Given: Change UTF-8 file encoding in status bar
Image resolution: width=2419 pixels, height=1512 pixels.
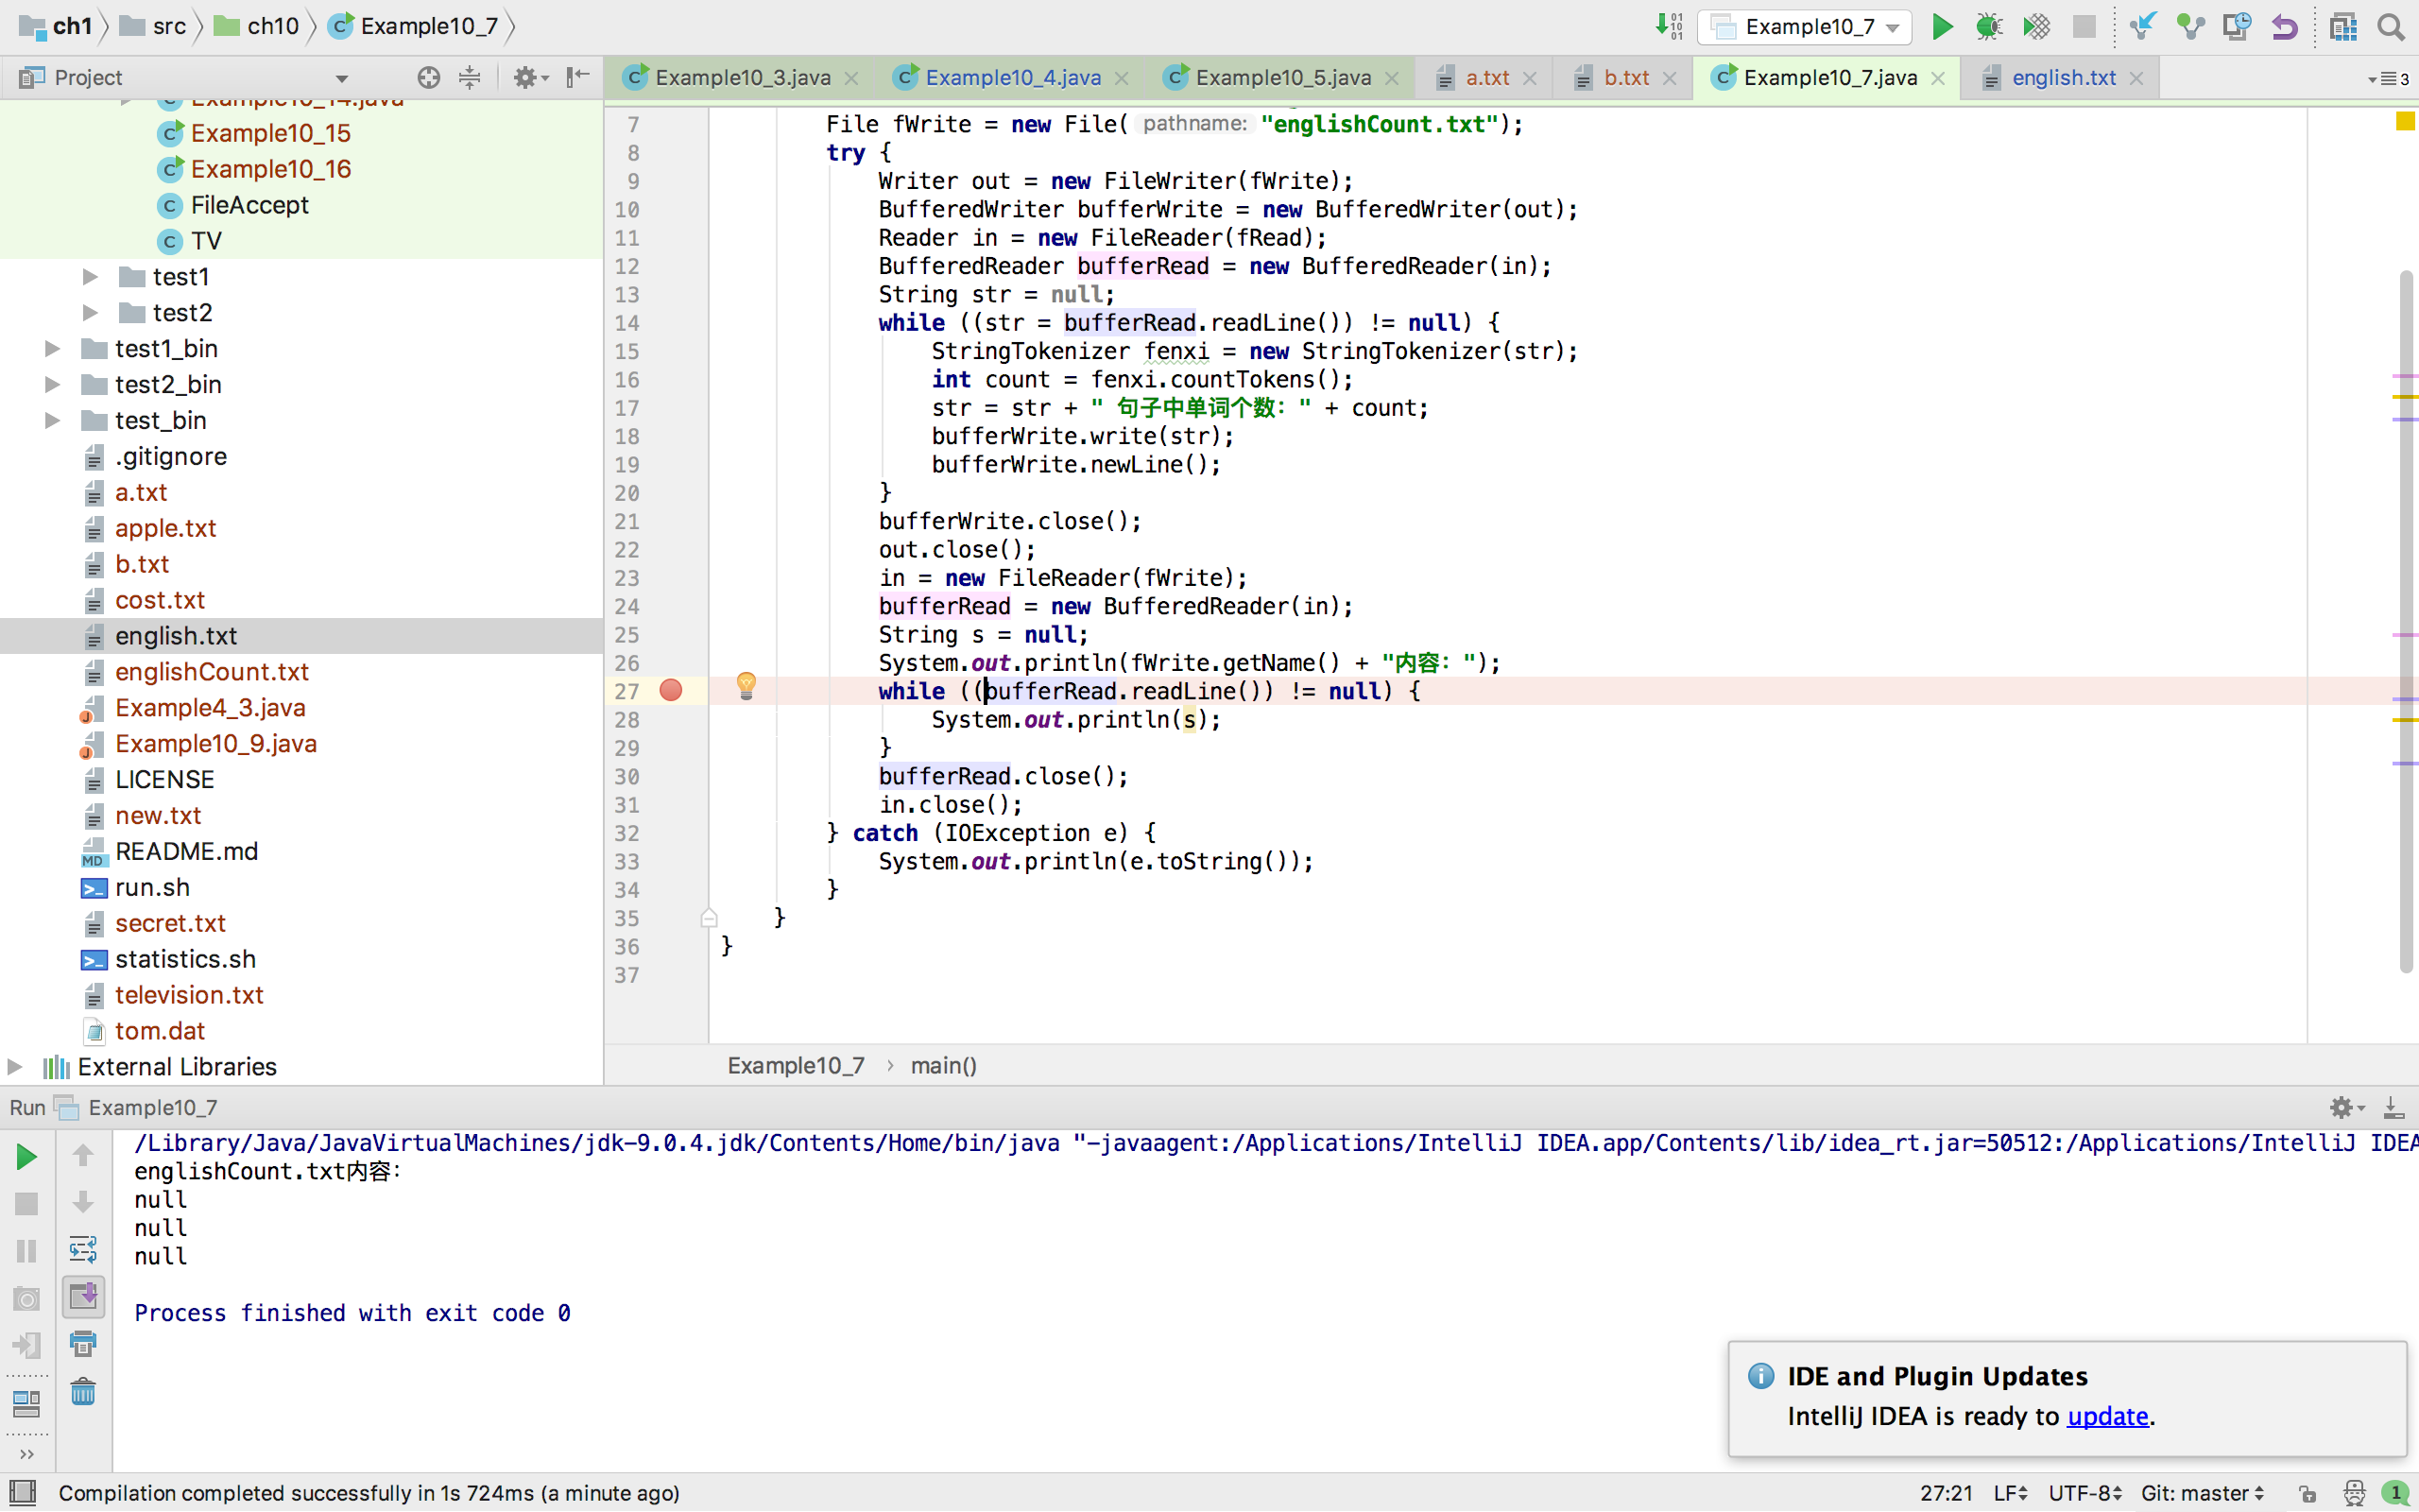Looking at the screenshot, I should click(2085, 1493).
